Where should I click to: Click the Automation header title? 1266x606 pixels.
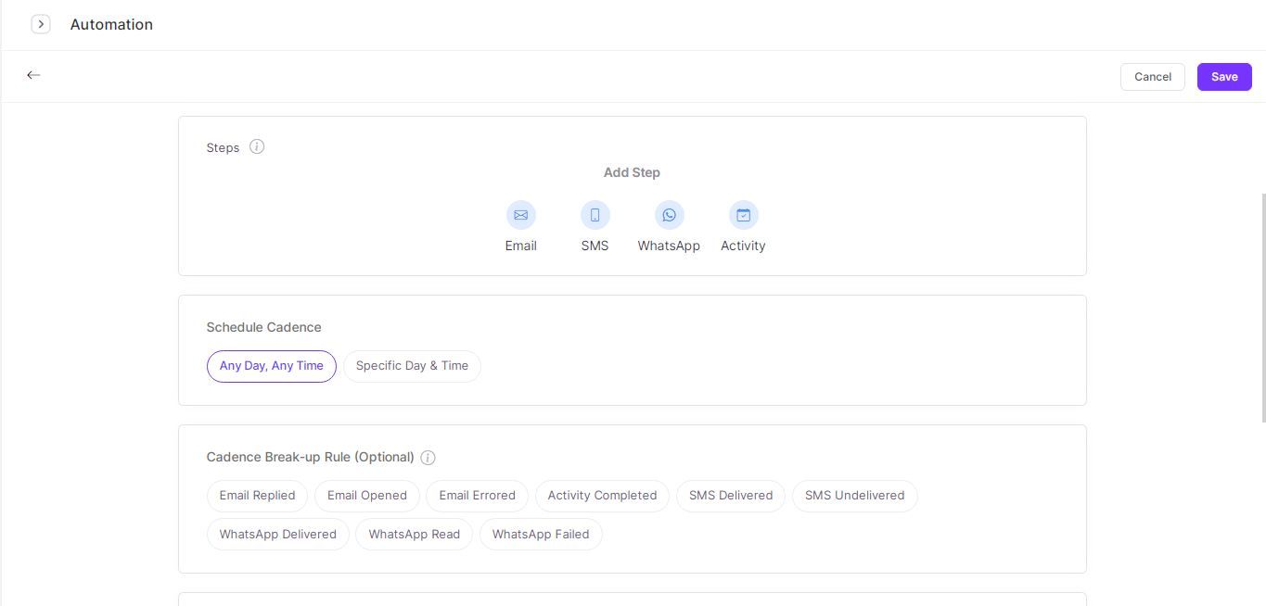110,24
